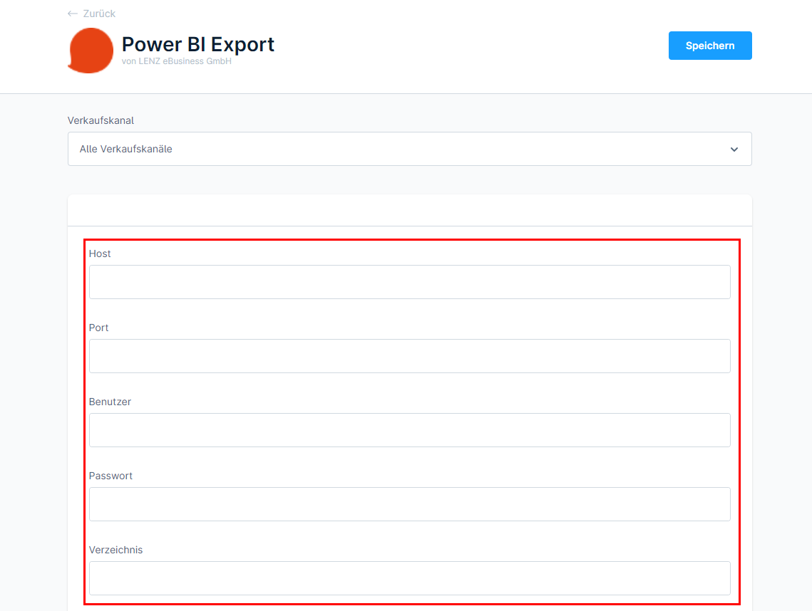Go back via the Zurück link

point(98,14)
